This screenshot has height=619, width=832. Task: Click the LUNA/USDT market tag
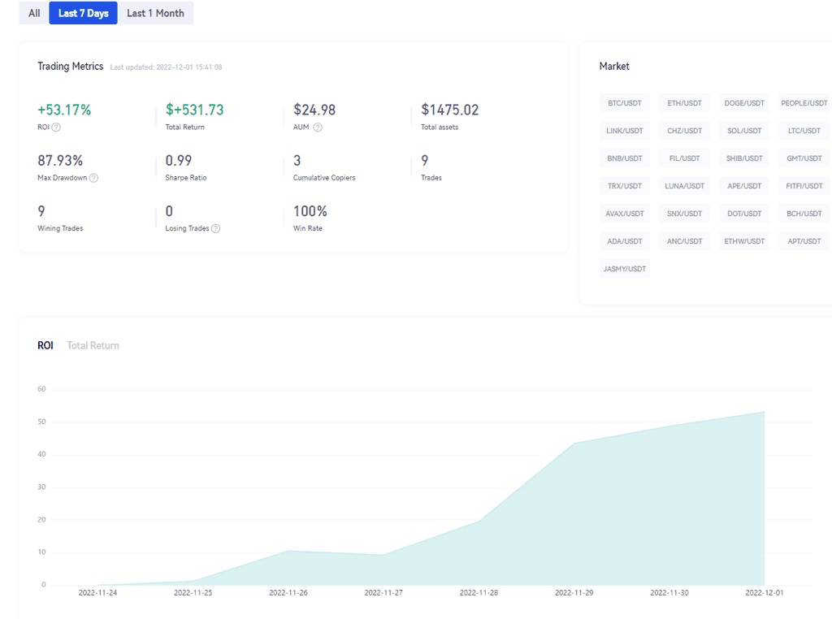click(x=684, y=186)
